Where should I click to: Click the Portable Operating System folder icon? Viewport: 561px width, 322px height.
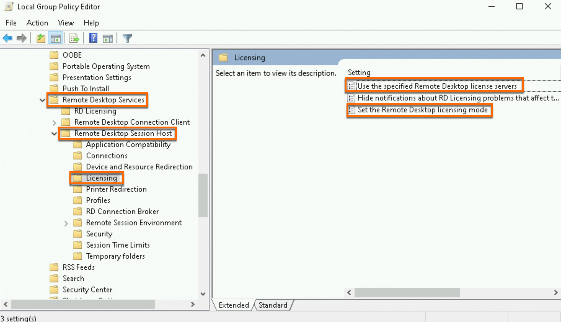54,66
